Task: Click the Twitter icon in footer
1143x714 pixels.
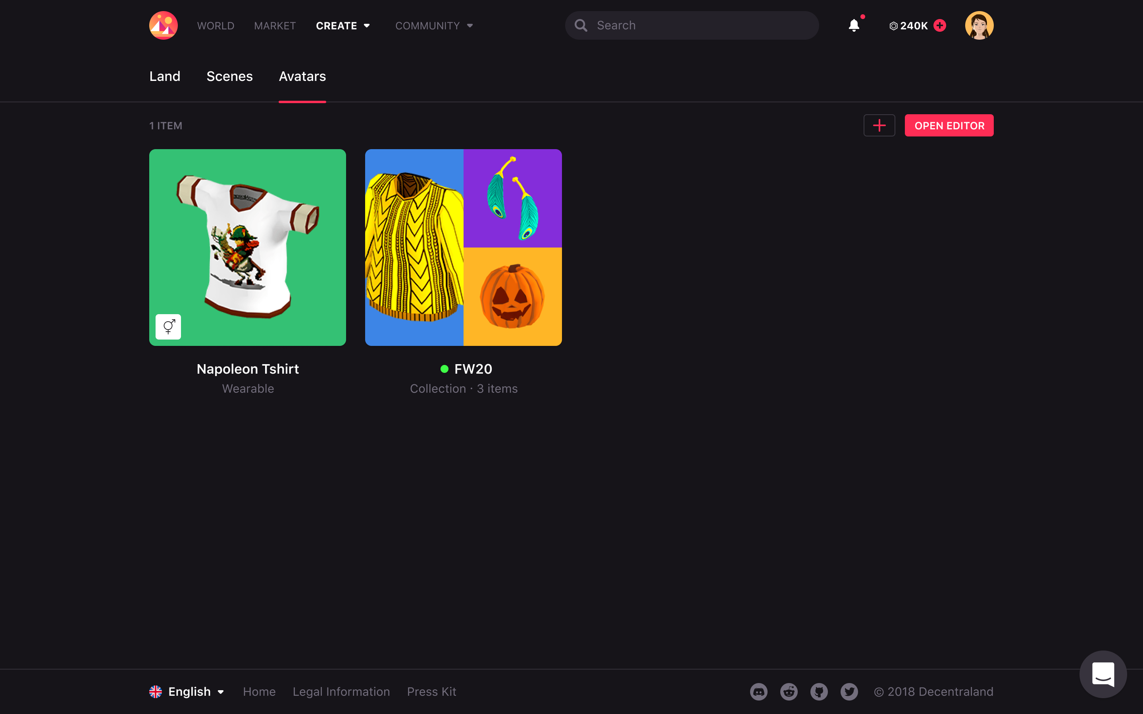Action: point(849,691)
